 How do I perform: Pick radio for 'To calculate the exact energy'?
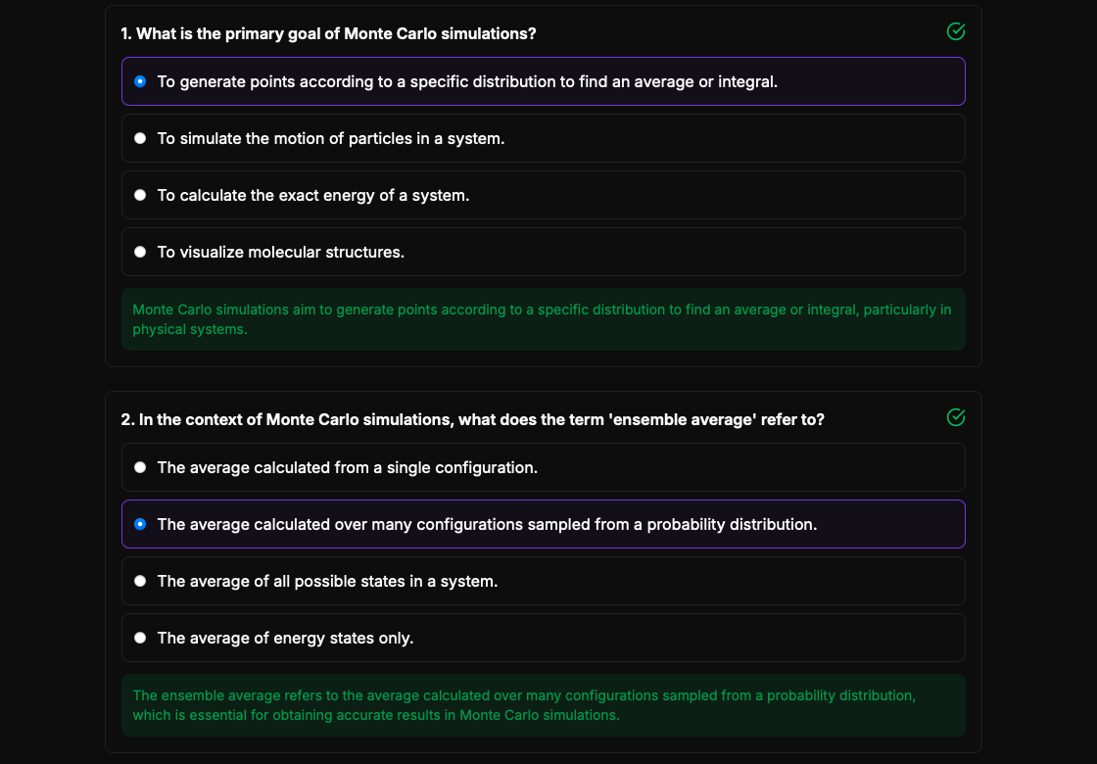pos(140,195)
